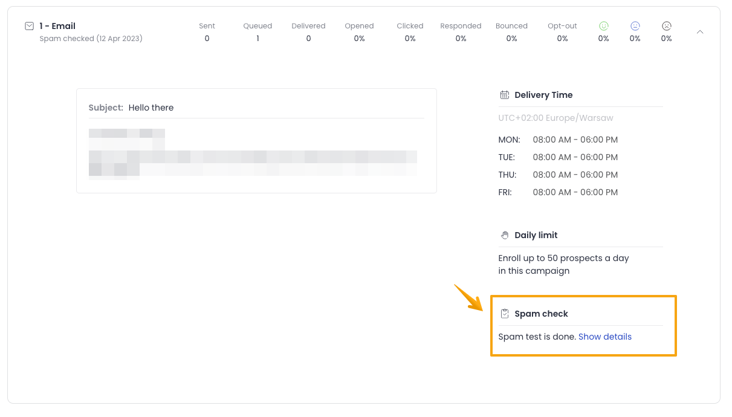Viewport: 732px width, 417px height.
Task: Click the MON delivery time row
Action: point(557,140)
